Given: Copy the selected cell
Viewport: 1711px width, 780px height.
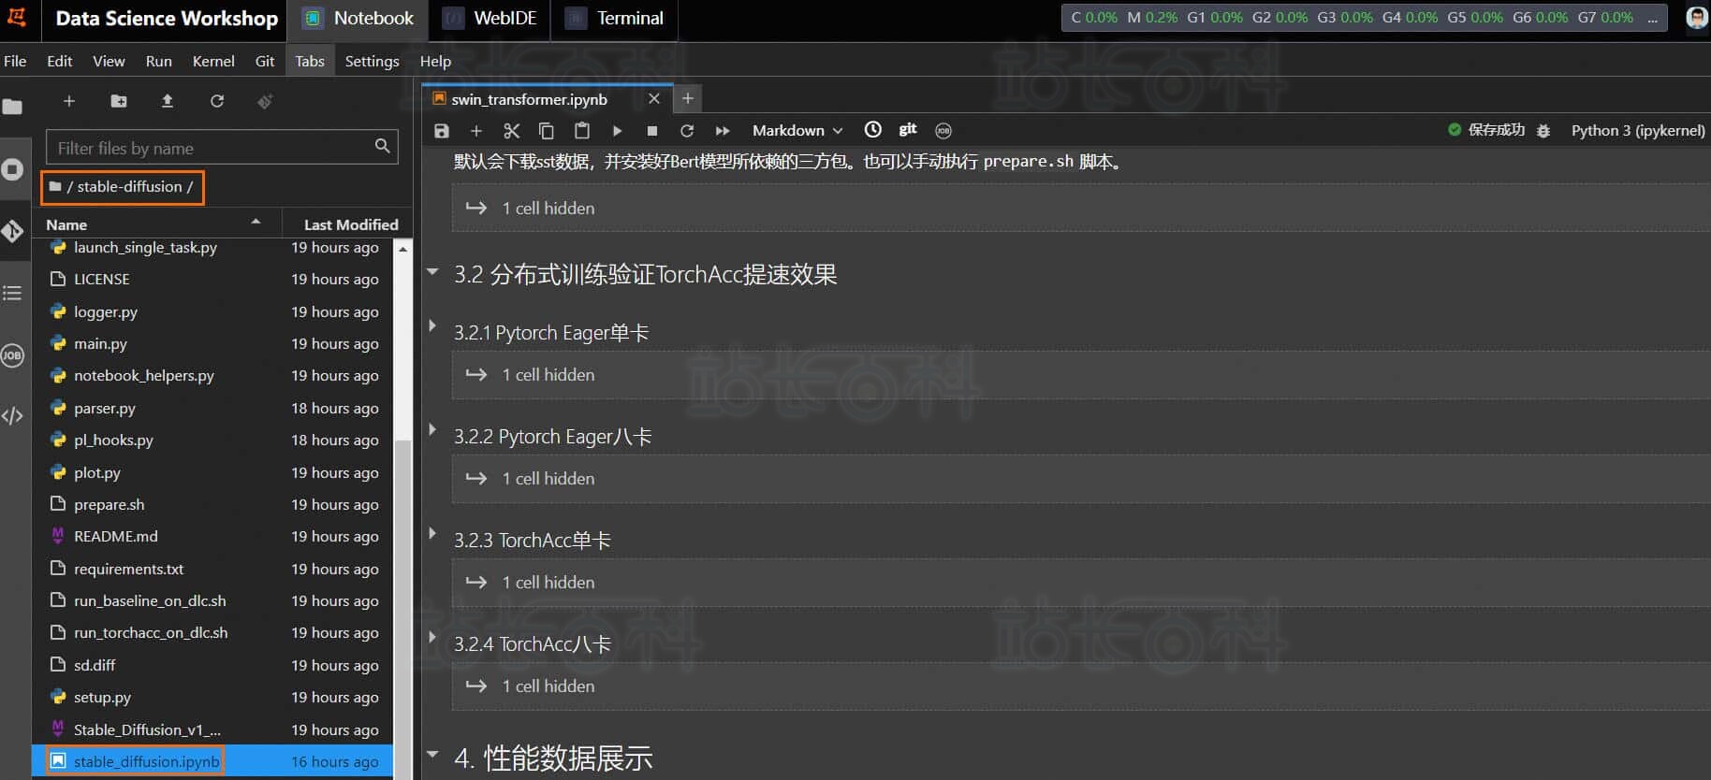Looking at the screenshot, I should point(547,131).
